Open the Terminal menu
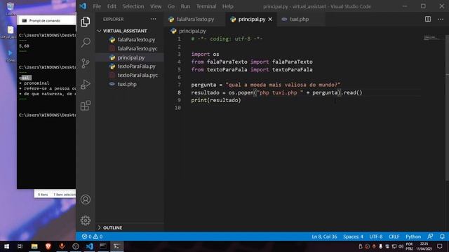449x252 pixels. (x=206, y=6)
